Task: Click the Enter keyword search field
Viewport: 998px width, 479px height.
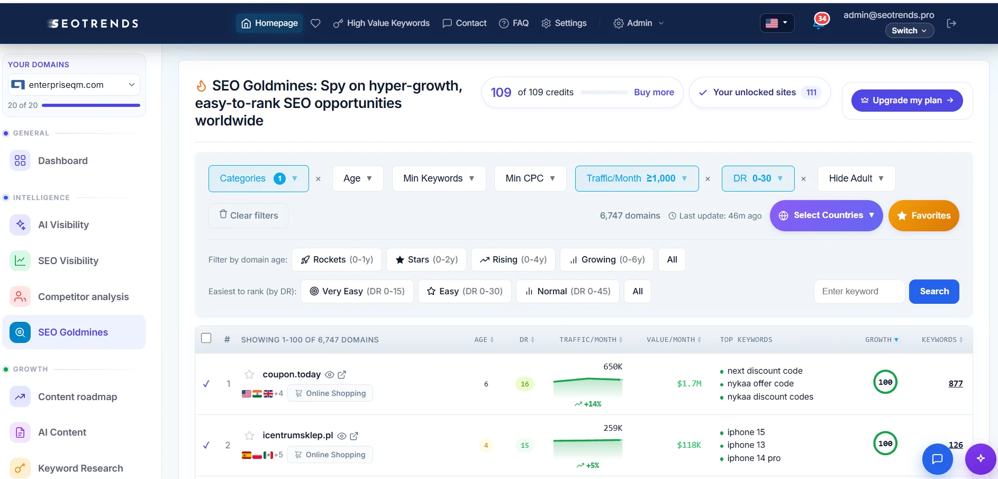Action: 859,292
